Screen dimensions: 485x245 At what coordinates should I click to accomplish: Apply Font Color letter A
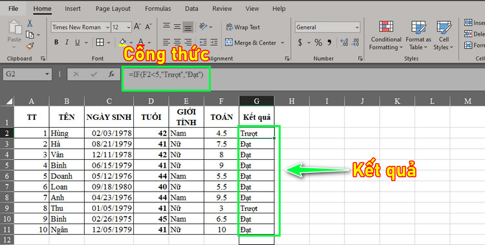pyautogui.click(x=141, y=43)
